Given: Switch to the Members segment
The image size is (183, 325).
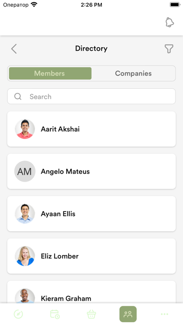Looking at the screenshot, I should (50, 73).
